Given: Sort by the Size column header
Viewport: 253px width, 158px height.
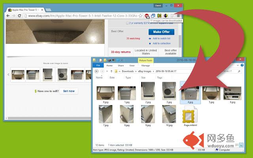Looking at the screenshot, I should [143, 77].
